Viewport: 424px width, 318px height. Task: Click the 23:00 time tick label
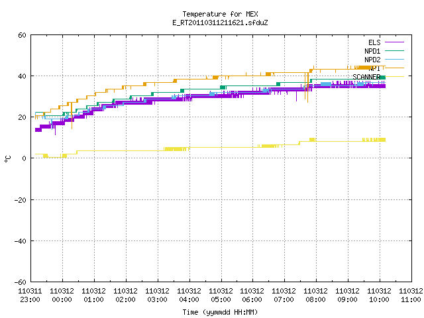(x=30, y=300)
